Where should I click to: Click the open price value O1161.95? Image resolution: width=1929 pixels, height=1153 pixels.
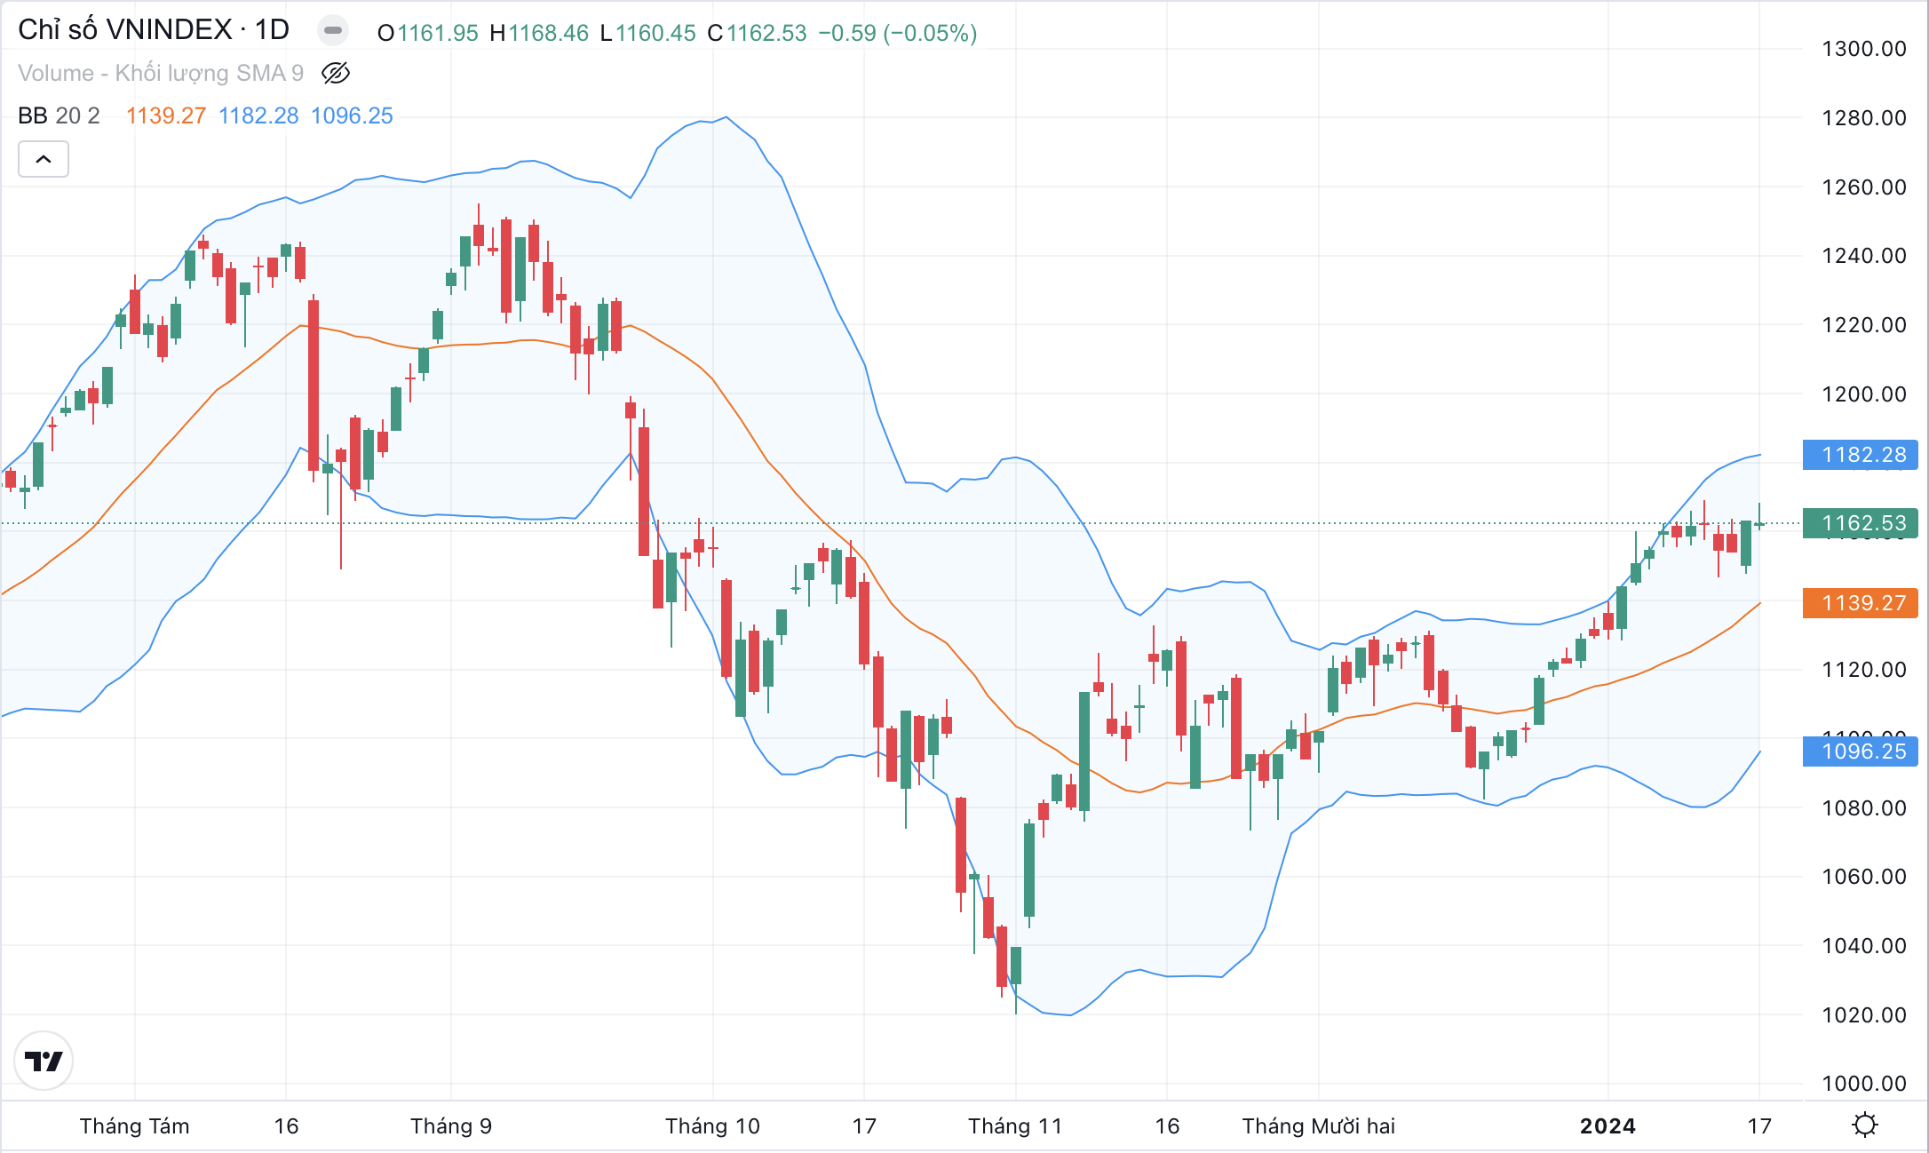428,33
